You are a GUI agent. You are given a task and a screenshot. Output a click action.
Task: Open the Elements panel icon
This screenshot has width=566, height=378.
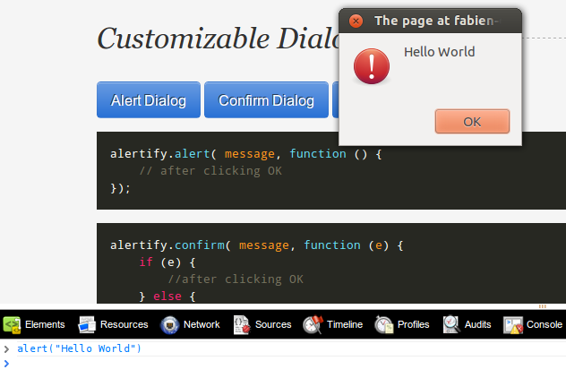(12, 324)
